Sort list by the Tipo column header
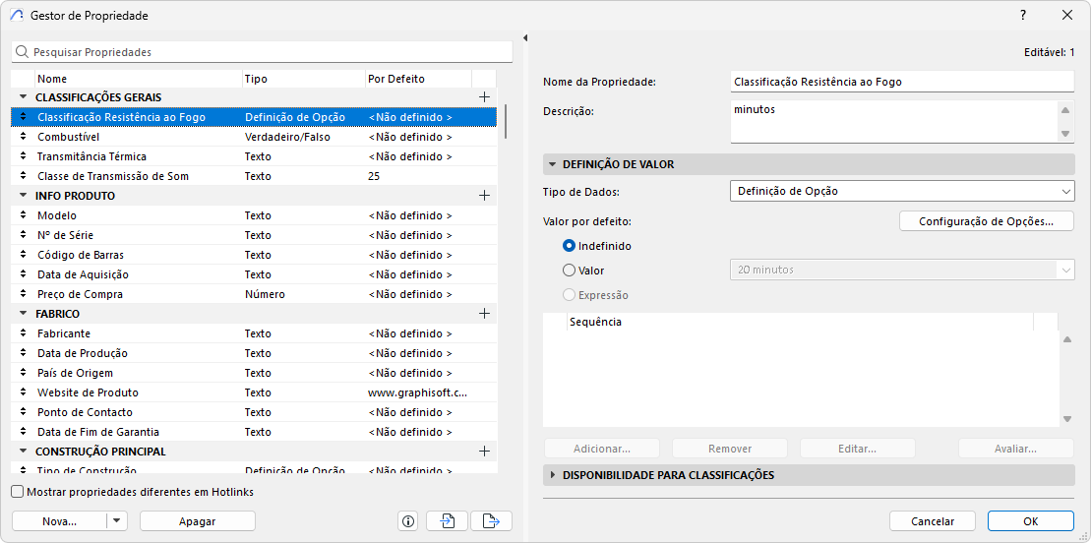 302,79
